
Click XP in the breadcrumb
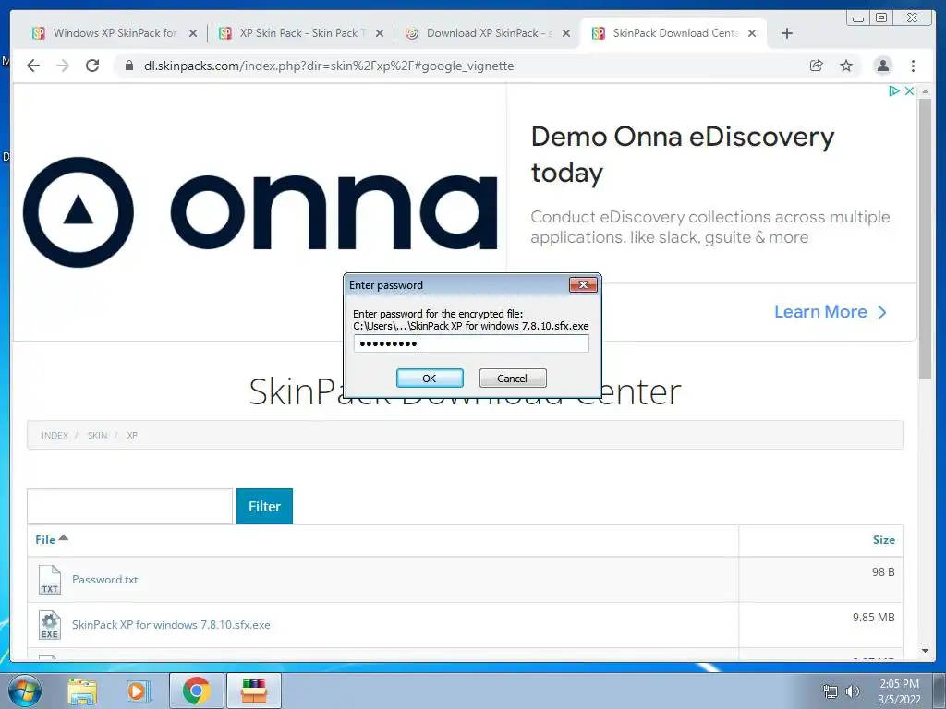tap(132, 436)
